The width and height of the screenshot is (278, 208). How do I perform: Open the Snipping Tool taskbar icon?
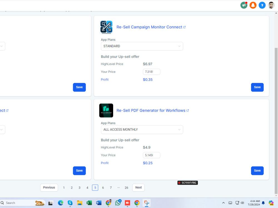[147, 203]
